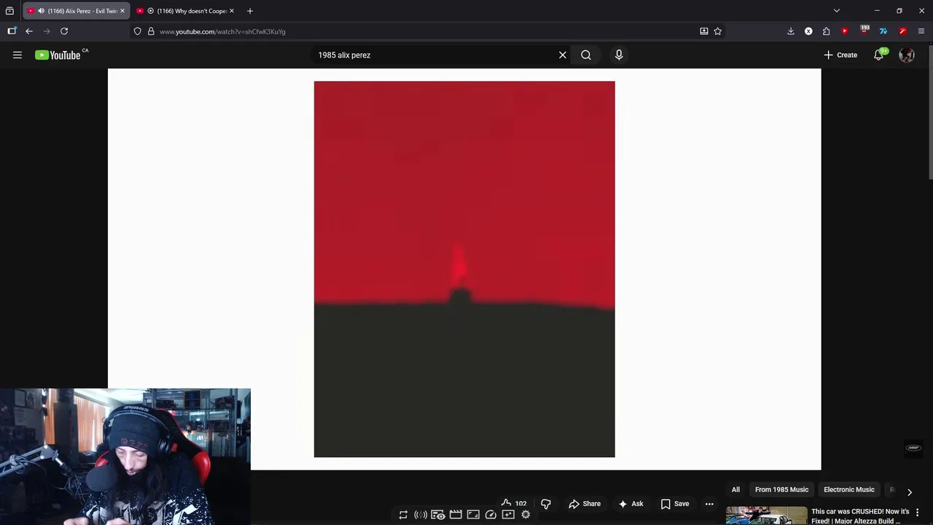933x525 pixels.
Task: Click the white circle X extension
Action: (808, 31)
